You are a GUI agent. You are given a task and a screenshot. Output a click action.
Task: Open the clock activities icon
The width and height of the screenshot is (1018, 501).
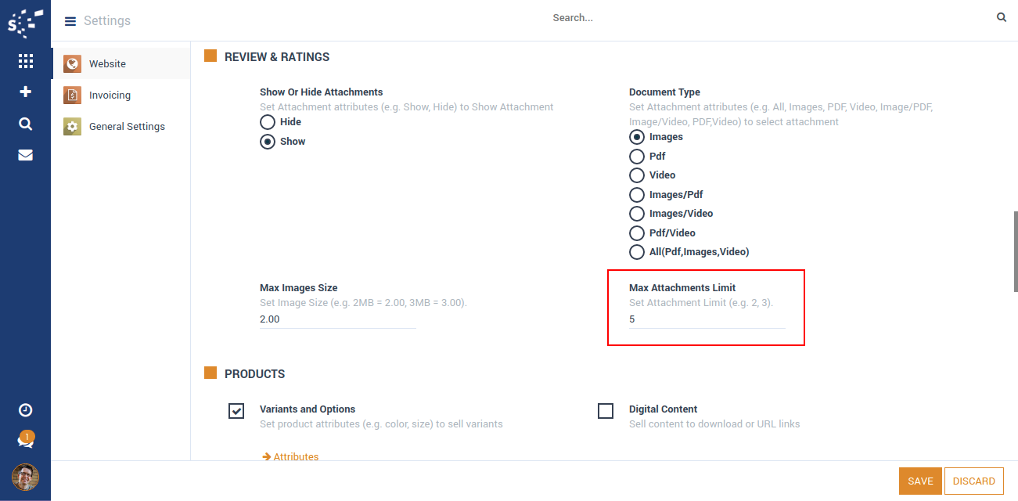coord(25,410)
